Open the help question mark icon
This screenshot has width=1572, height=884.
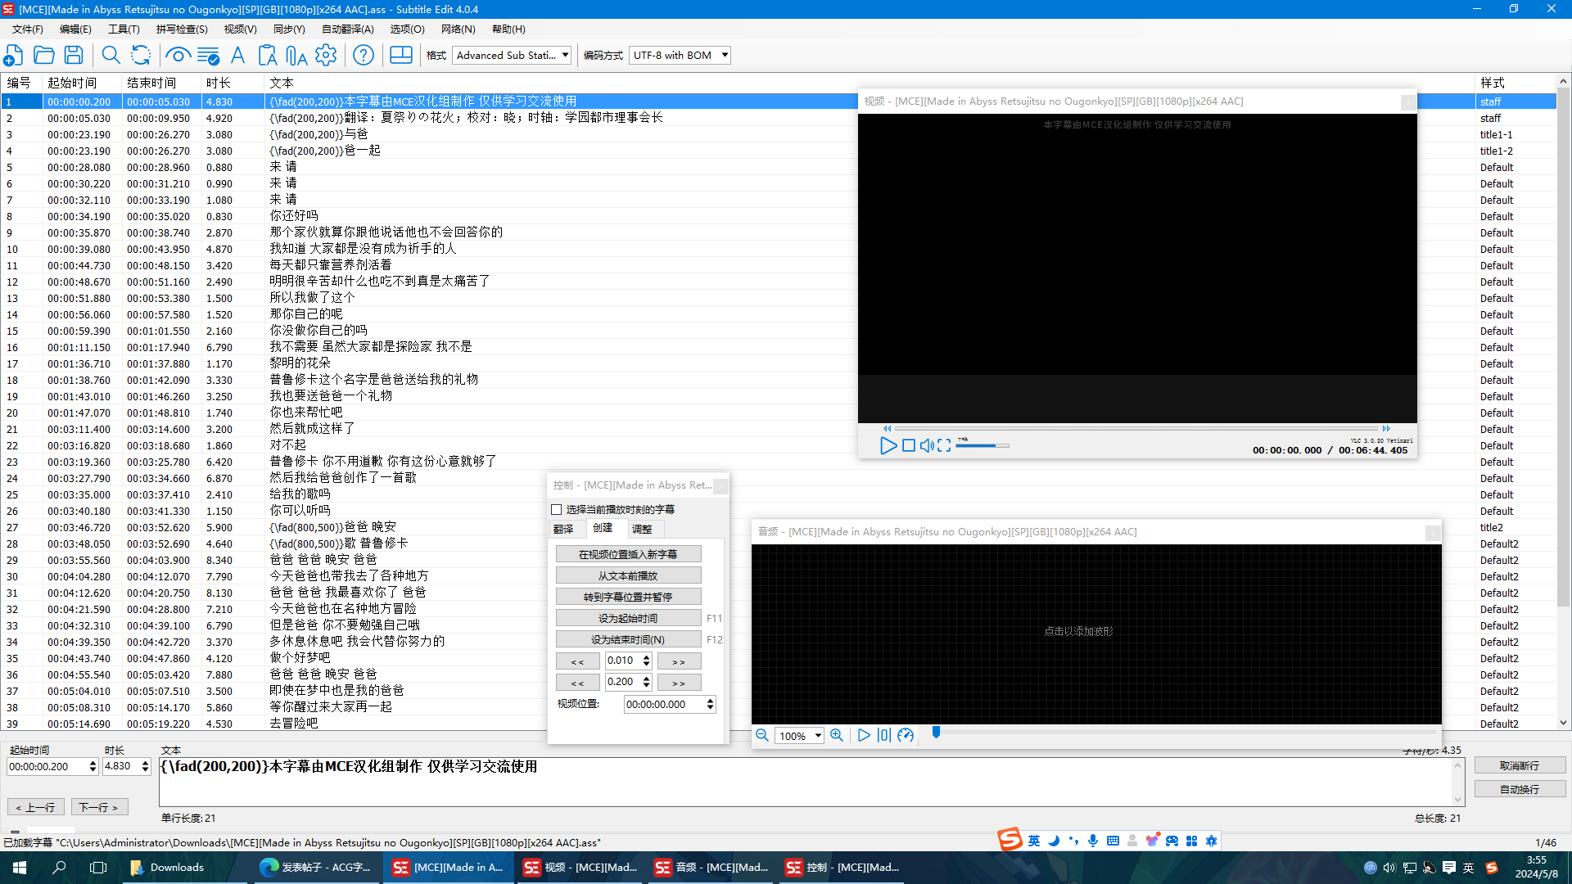tap(364, 55)
